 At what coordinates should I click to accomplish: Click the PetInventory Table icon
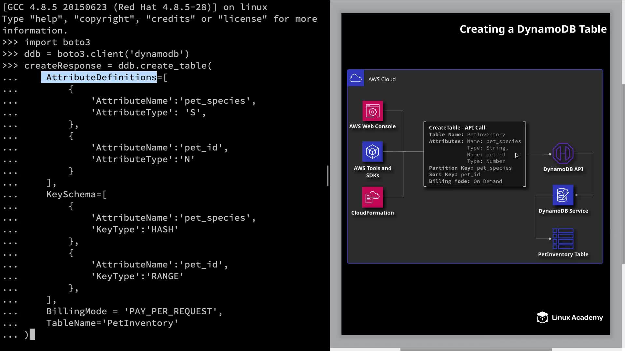pyautogui.click(x=563, y=239)
